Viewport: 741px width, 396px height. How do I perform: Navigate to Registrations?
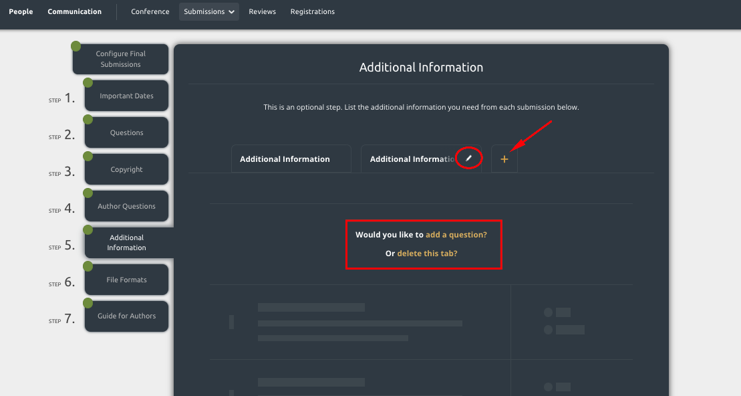[313, 11]
